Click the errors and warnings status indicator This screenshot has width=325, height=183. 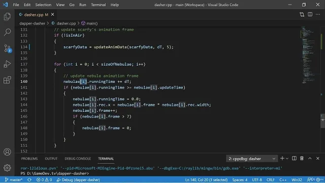coord(44,179)
